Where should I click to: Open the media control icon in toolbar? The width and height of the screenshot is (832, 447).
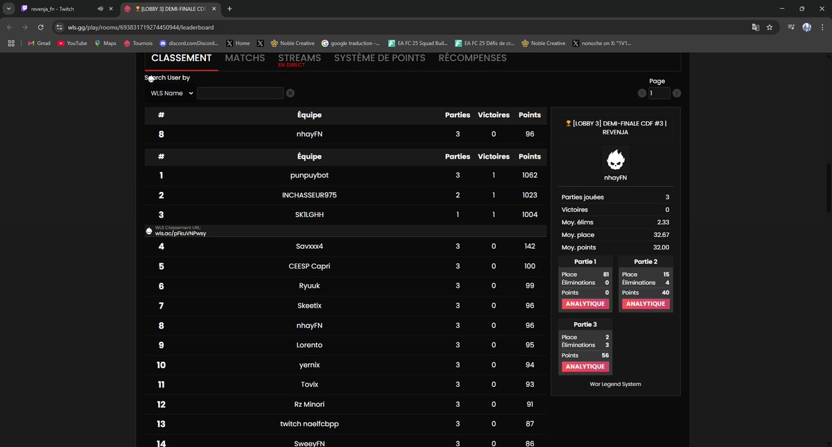791,27
